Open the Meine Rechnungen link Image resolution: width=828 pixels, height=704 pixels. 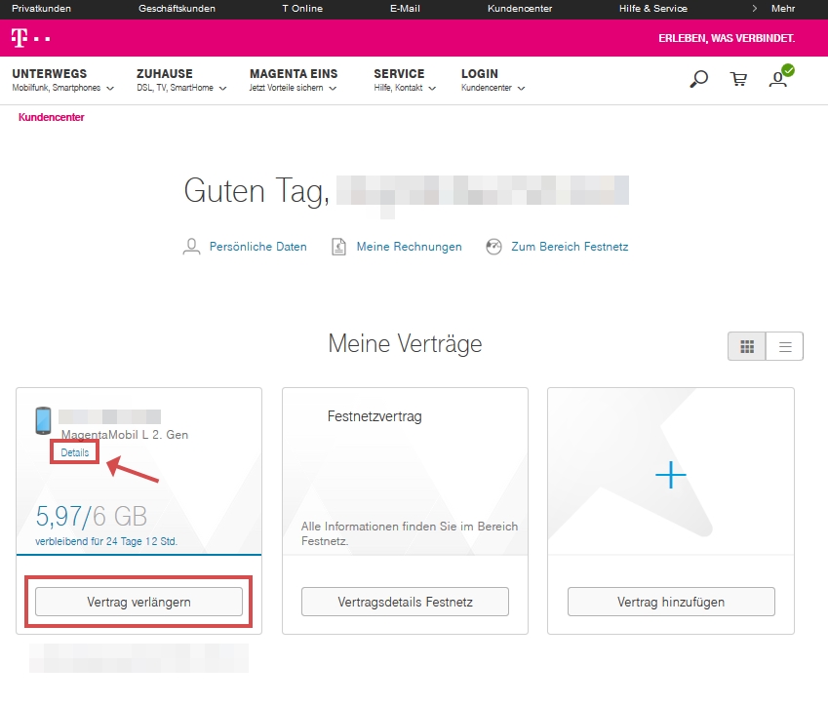(409, 247)
